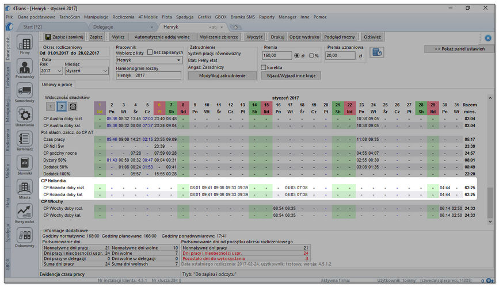The width and height of the screenshot is (499, 287).
Task: Click the status bar icon at the bottom right
Action: pyautogui.click(x=490, y=281)
